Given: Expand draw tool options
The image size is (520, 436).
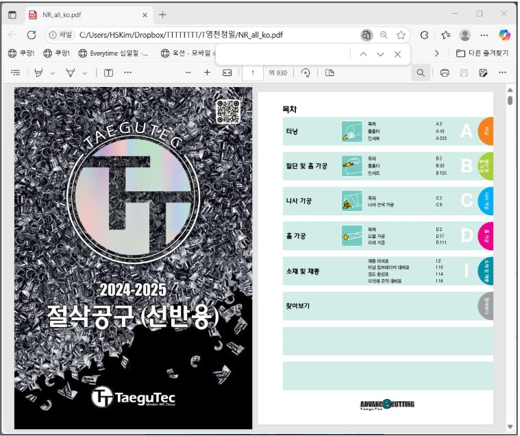Looking at the screenshot, I should tap(84, 73).
